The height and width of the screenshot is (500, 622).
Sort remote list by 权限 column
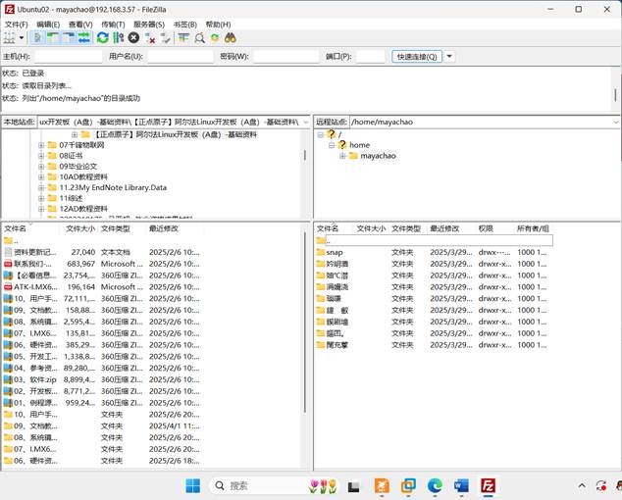(x=486, y=228)
